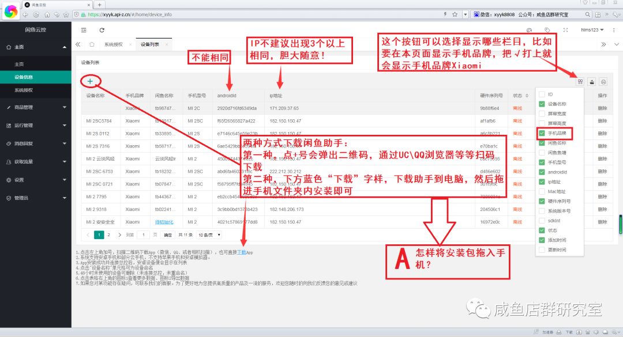Click the page number input field
The image size is (623, 337).
click(x=143, y=235)
